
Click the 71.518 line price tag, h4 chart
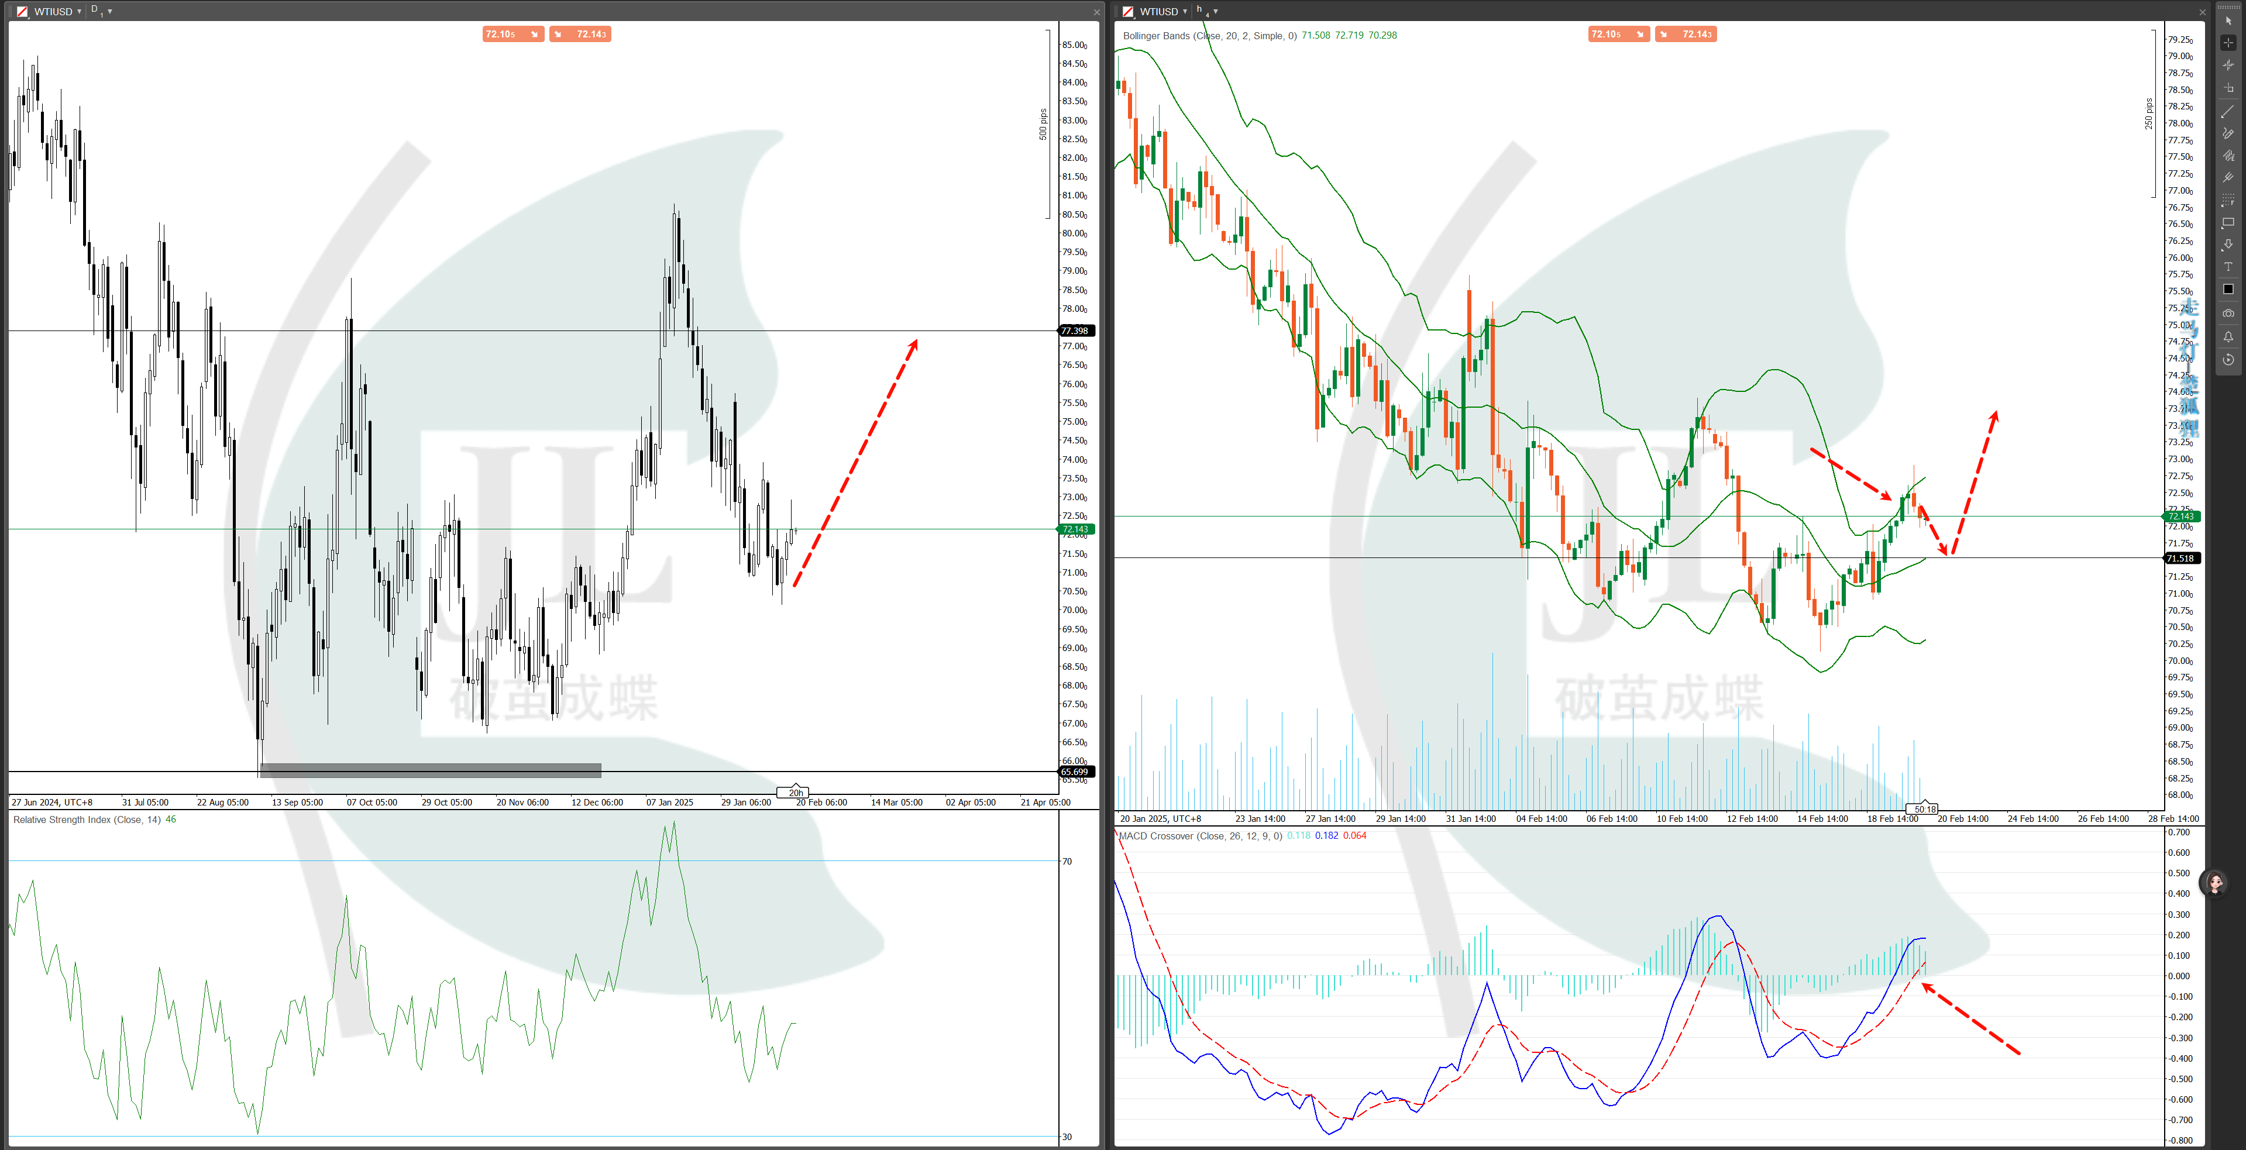coord(2182,558)
